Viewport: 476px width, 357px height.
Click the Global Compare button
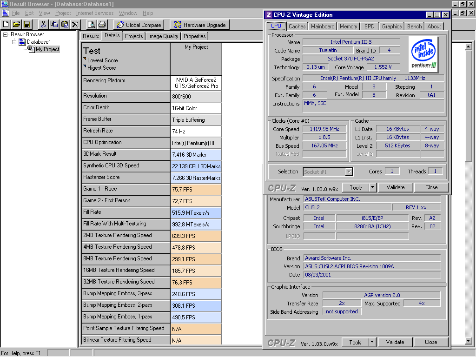coord(139,25)
